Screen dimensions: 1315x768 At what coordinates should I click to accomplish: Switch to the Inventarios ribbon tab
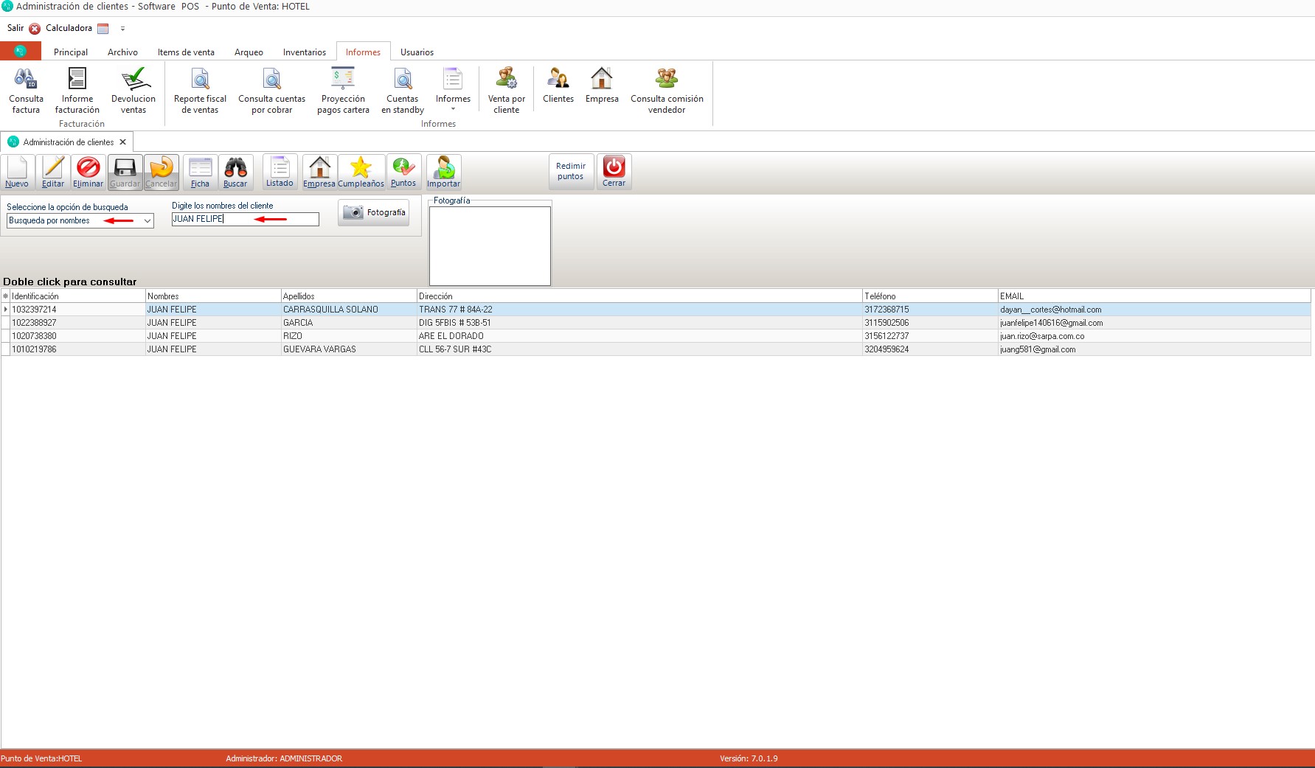[x=304, y=52]
